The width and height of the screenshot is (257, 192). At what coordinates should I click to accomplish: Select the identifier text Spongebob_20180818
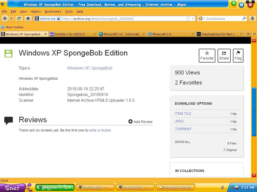tap(88, 94)
